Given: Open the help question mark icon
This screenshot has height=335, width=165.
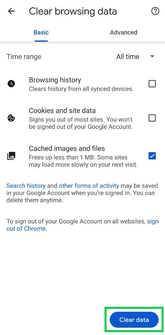Looking at the screenshot, I should tap(155, 11).
